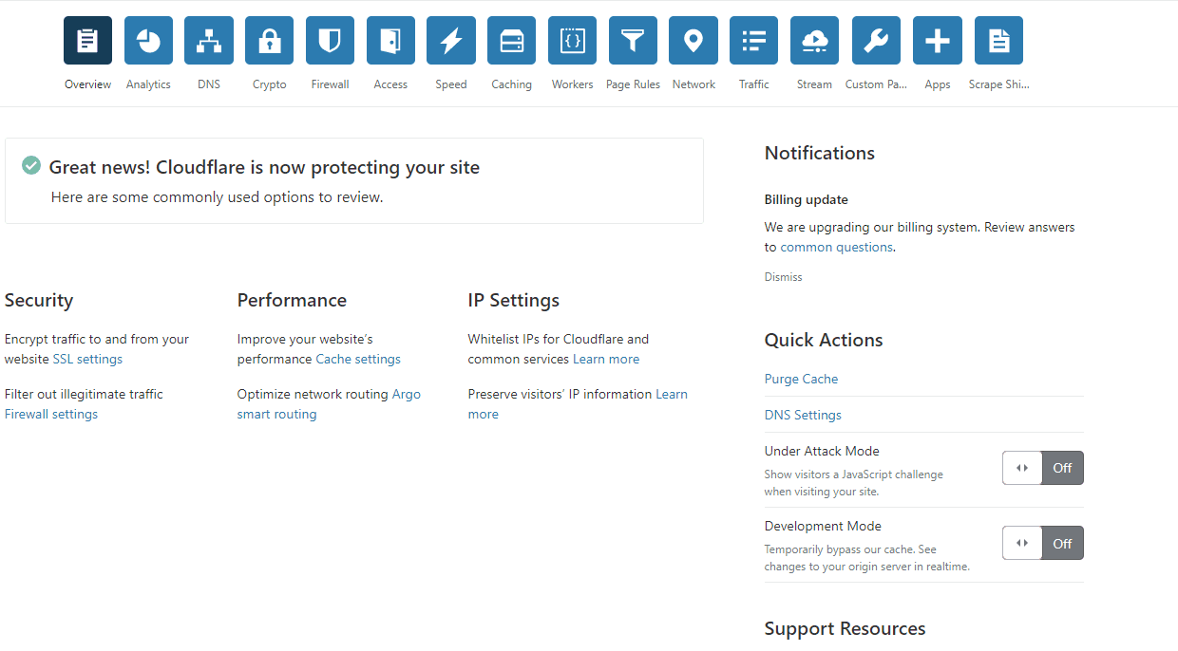Image resolution: width=1178 pixels, height=651 pixels.
Task: Open DNS Settings quick action
Action: [x=803, y=415]
